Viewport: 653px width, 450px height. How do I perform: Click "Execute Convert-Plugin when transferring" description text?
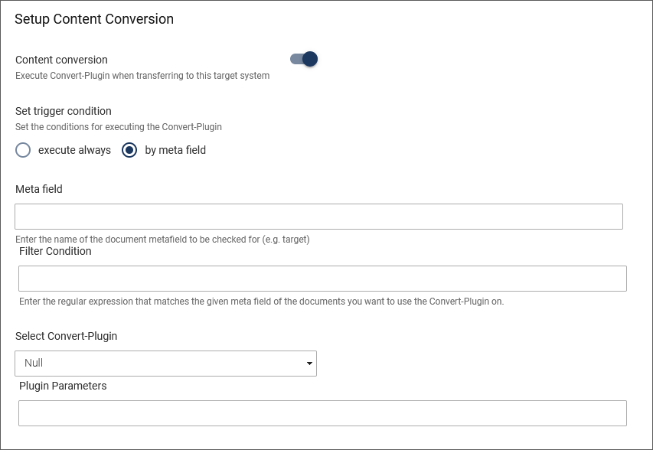click(142, 76)
